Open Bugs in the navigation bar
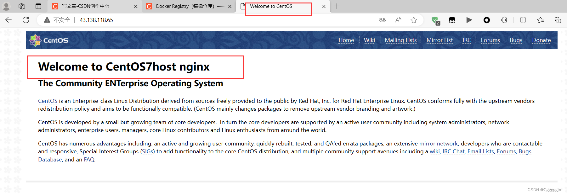This screenshot has width=567, height=195. (x=516, y=40)
